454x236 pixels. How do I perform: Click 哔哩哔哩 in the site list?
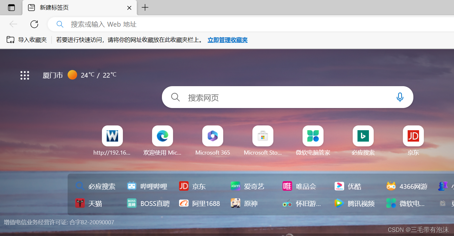point(147,186)
